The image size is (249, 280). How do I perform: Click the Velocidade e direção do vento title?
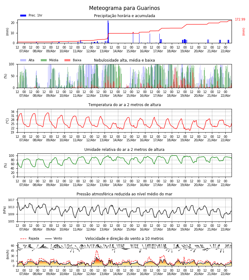point(125,239)
